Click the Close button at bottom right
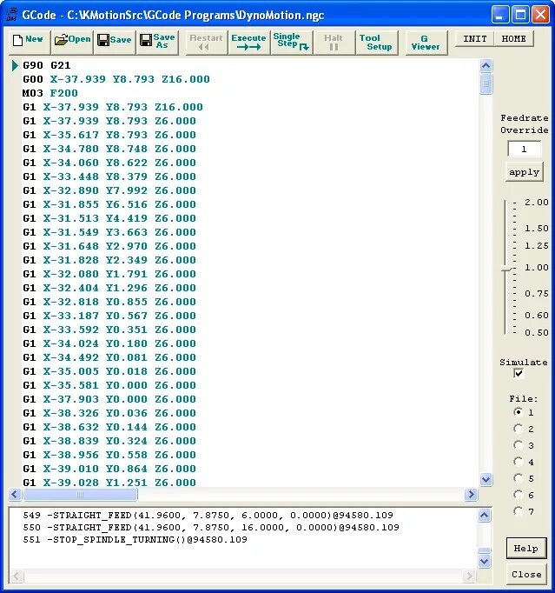 [x=526, y=574]
